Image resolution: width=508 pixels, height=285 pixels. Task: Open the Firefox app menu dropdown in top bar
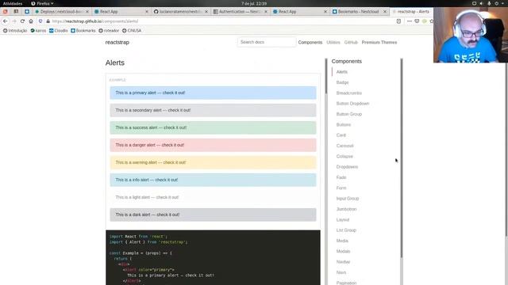click(42, 3)
